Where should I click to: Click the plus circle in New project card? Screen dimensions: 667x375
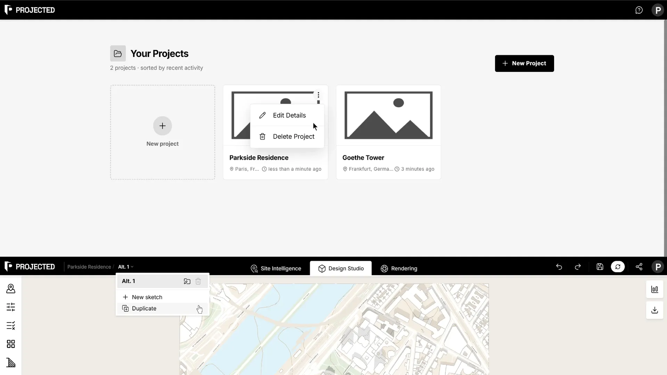click(162, 126)
